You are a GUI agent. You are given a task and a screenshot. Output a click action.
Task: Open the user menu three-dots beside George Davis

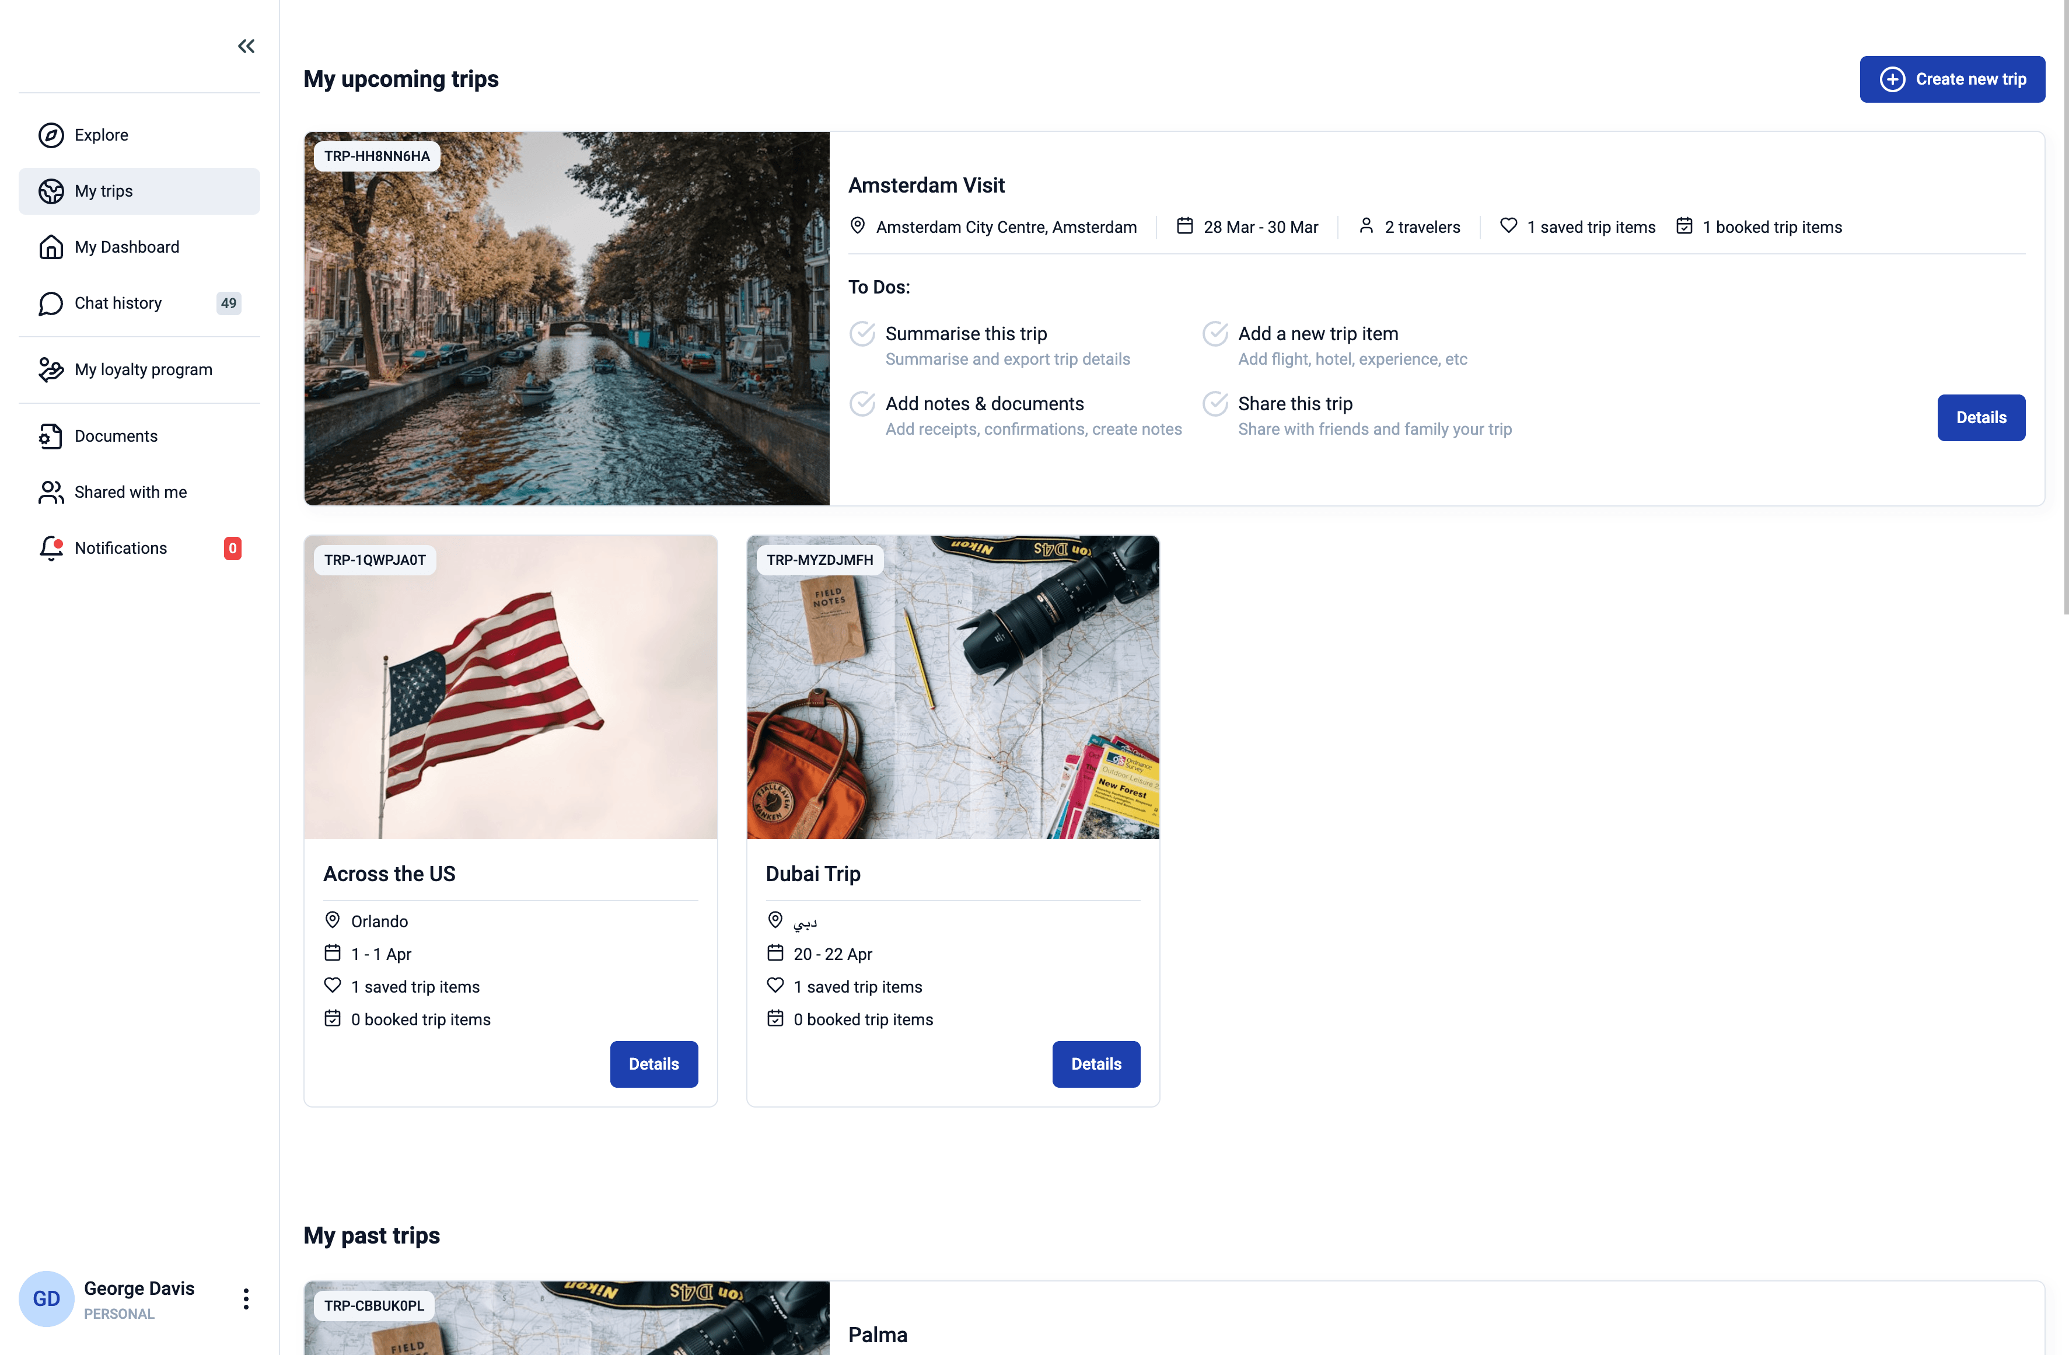pos(246,1298)
